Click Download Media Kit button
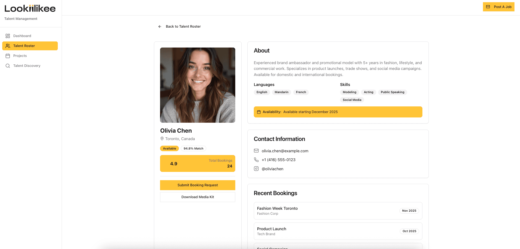Viewport: 520px width, 249px height. pos(198,197)
